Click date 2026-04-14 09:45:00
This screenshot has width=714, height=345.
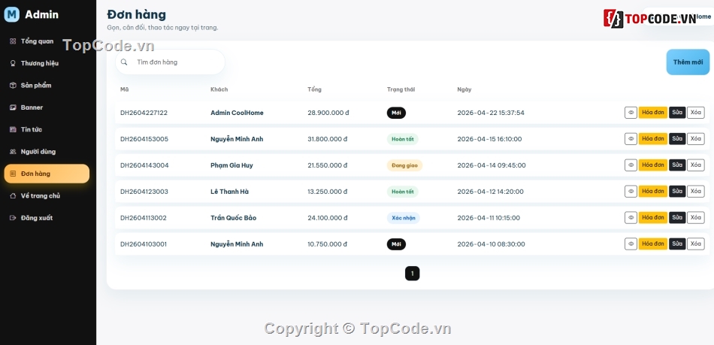(492, 165)
